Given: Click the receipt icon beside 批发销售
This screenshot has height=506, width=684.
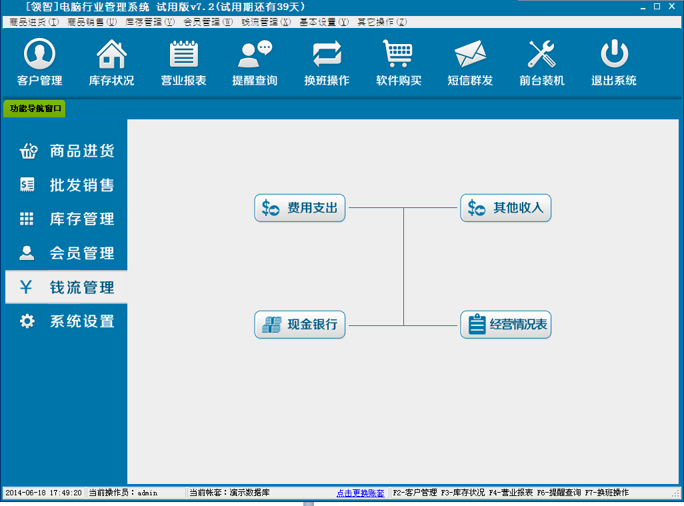Looking at the screenshot, I should tap(27, 185).
